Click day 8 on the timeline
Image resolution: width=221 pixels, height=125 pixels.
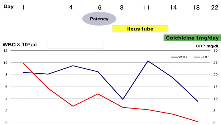pyautogui.click(x=122, y=7)
